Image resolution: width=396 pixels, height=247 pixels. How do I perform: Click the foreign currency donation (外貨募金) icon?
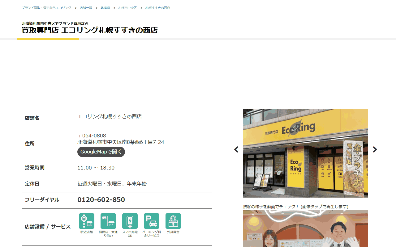(173, 221)
